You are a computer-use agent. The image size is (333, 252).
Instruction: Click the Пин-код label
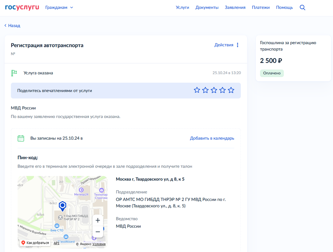[x=28, y=158]
